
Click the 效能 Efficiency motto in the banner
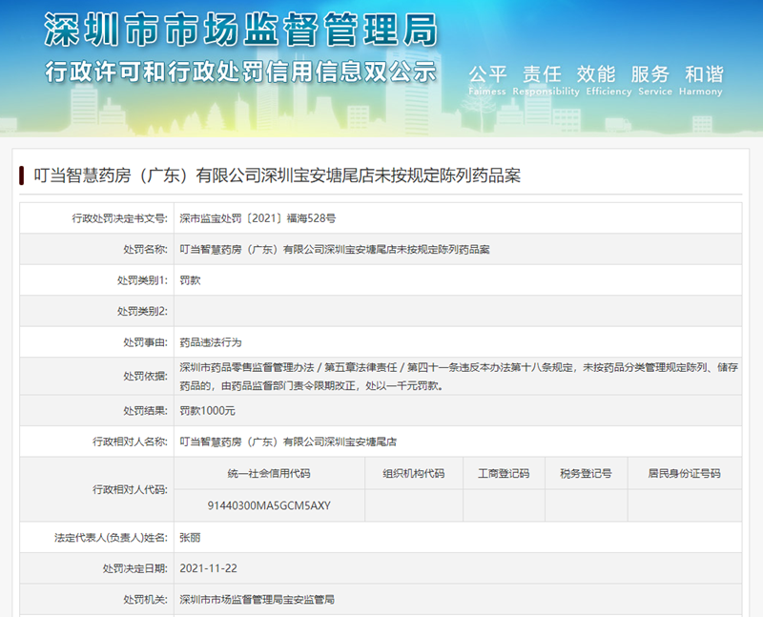pos(608,80)
